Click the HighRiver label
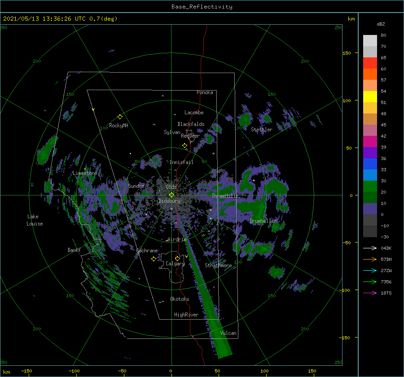Screen dimensions: 404x377 coord(186,315)
